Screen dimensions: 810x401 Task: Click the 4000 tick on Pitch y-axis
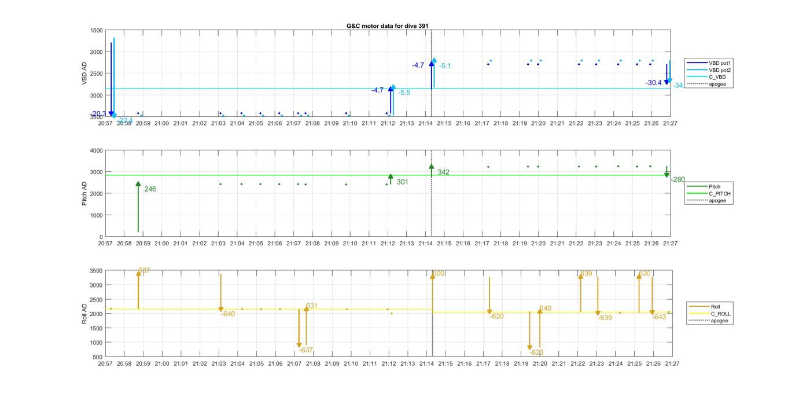pos(97,150)
